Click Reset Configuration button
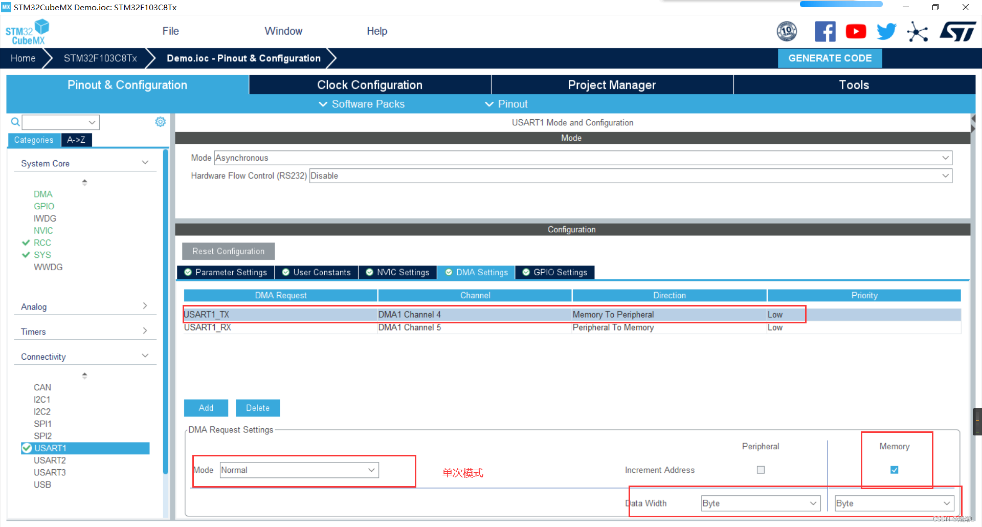The image size is (982, 527). coord(228,251)
